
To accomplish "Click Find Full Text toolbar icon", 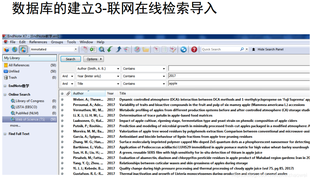I will coord(127,49).
